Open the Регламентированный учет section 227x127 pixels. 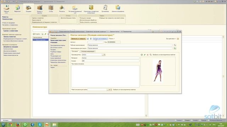click(75, 9)
